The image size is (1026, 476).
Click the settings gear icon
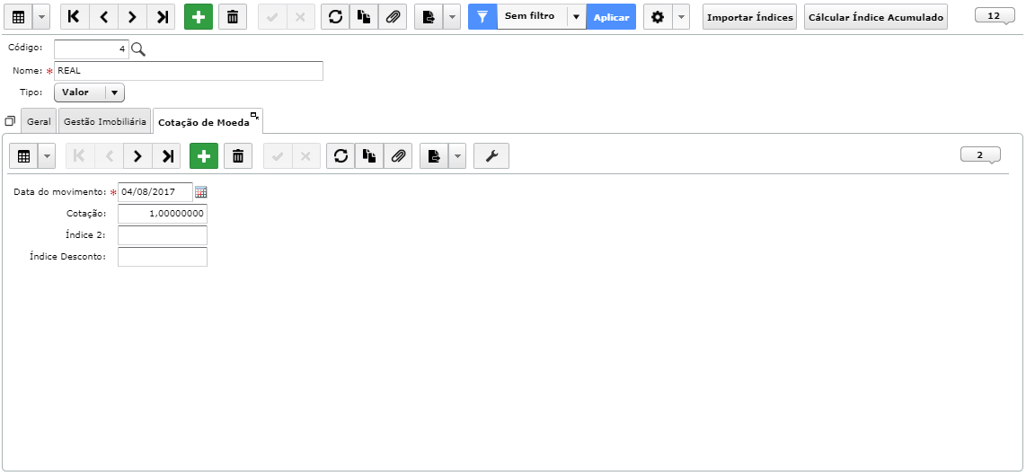click(x=658, y=18)
